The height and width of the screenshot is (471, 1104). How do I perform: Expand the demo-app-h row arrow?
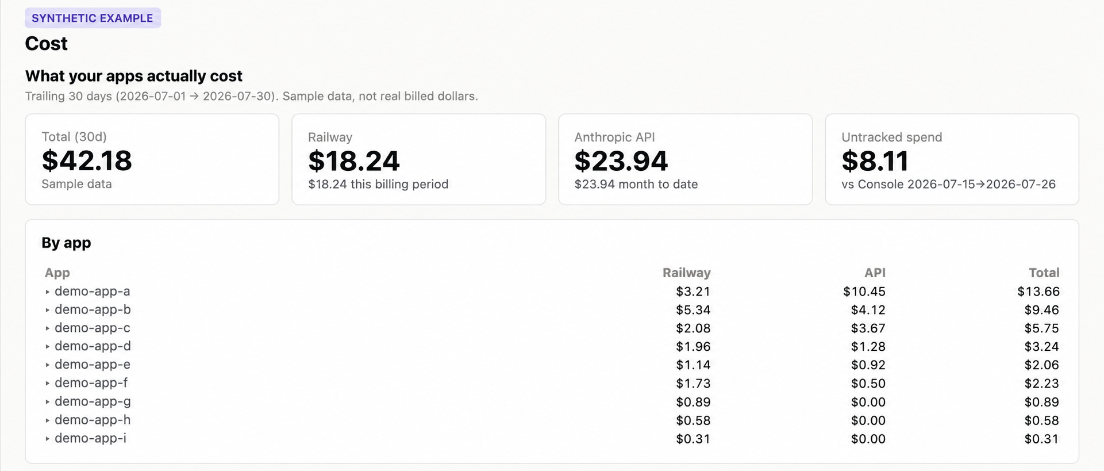48,420
